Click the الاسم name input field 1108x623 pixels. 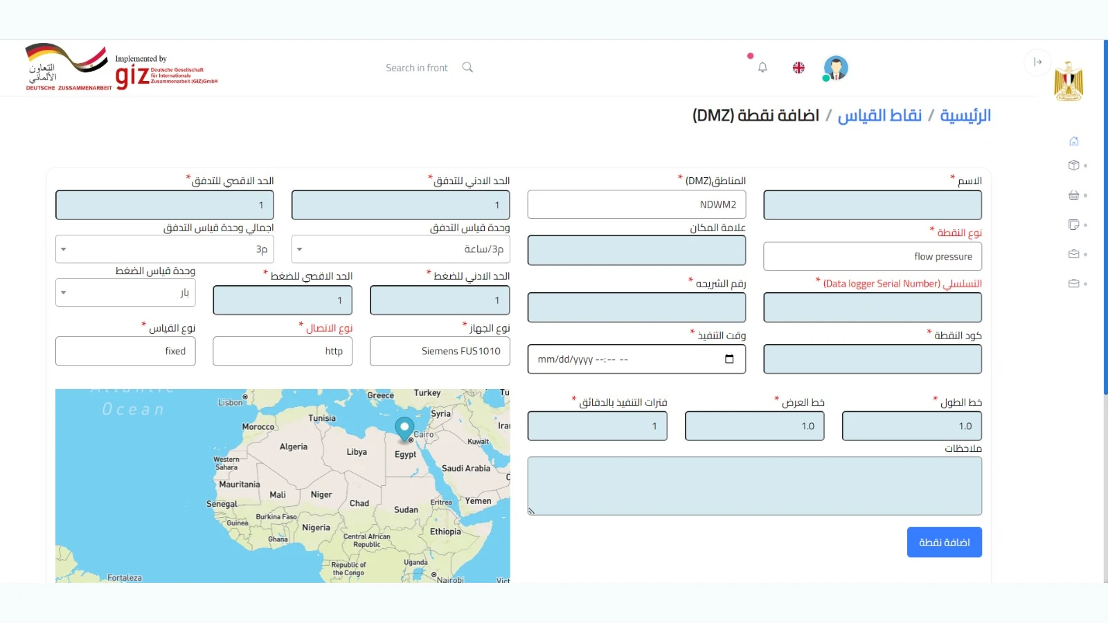click(873, 206)
